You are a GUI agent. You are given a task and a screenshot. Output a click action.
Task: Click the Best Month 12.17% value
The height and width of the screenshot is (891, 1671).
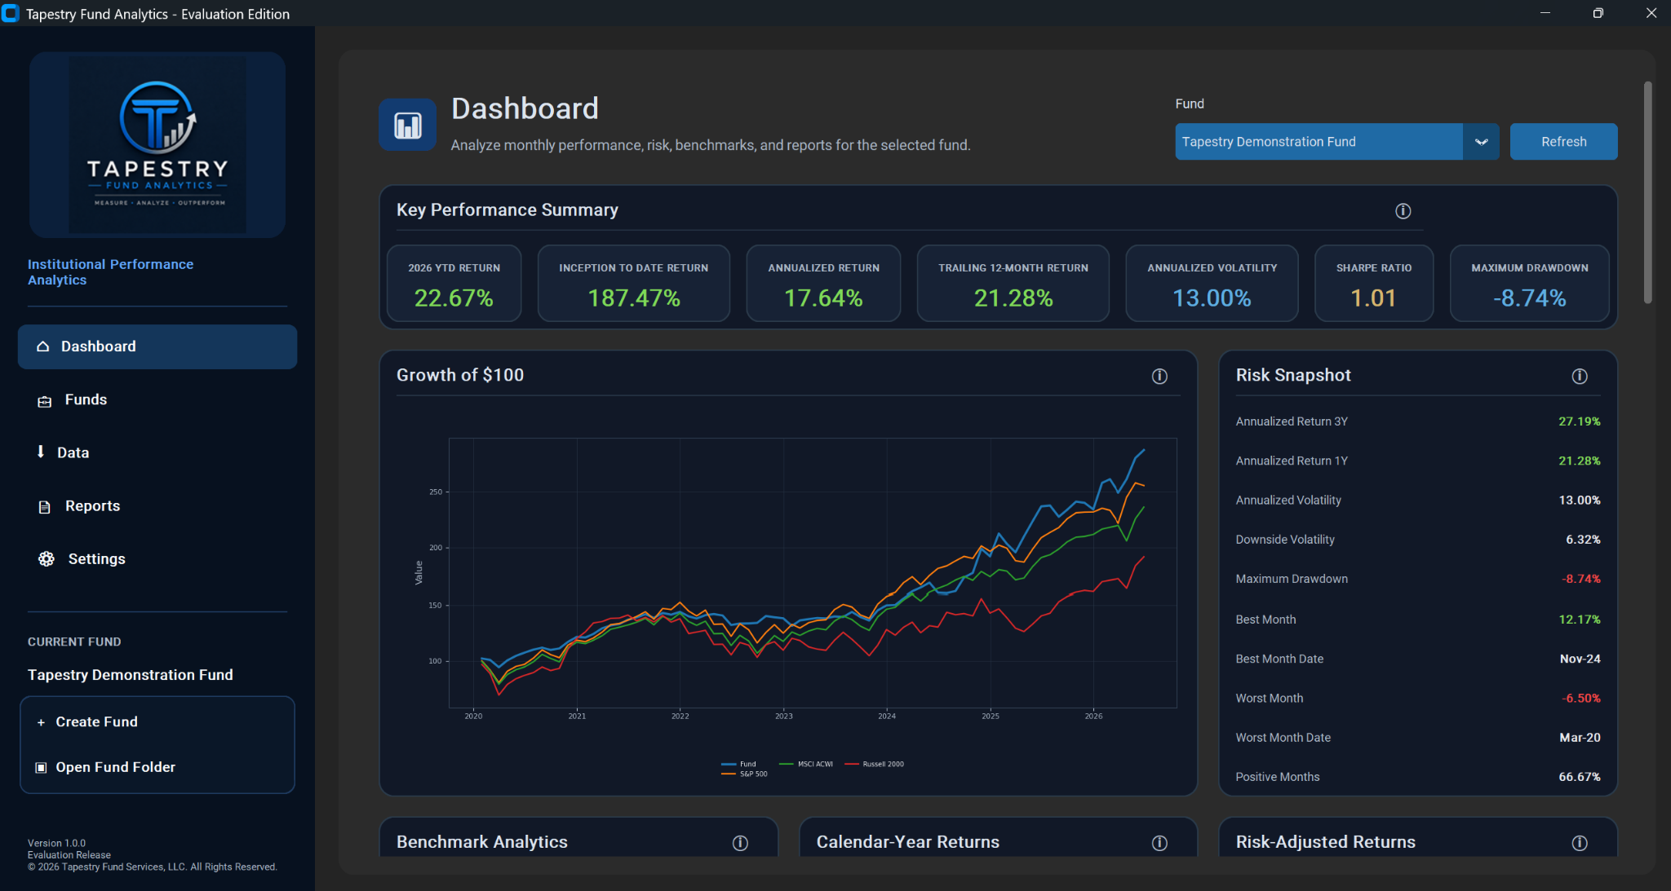[x=1579, y=620]
